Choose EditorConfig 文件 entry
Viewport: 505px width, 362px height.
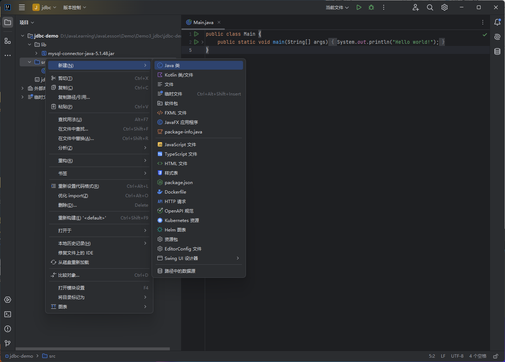click(199, 249)
